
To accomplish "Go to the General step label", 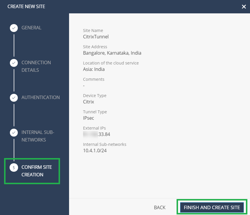I will (31, 28).
